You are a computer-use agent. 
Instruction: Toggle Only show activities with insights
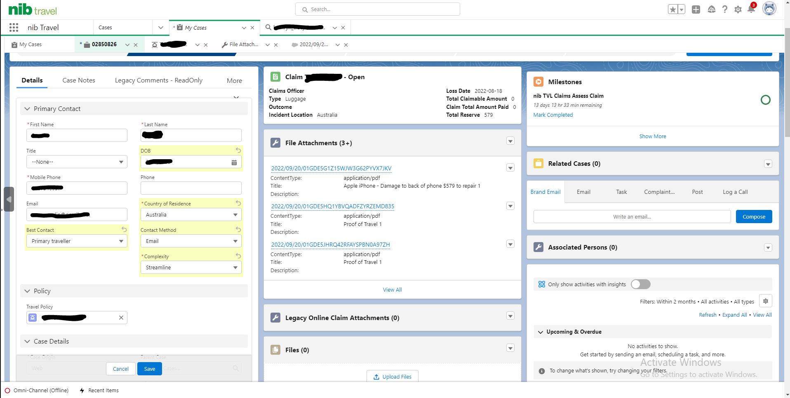click(641, 284)
